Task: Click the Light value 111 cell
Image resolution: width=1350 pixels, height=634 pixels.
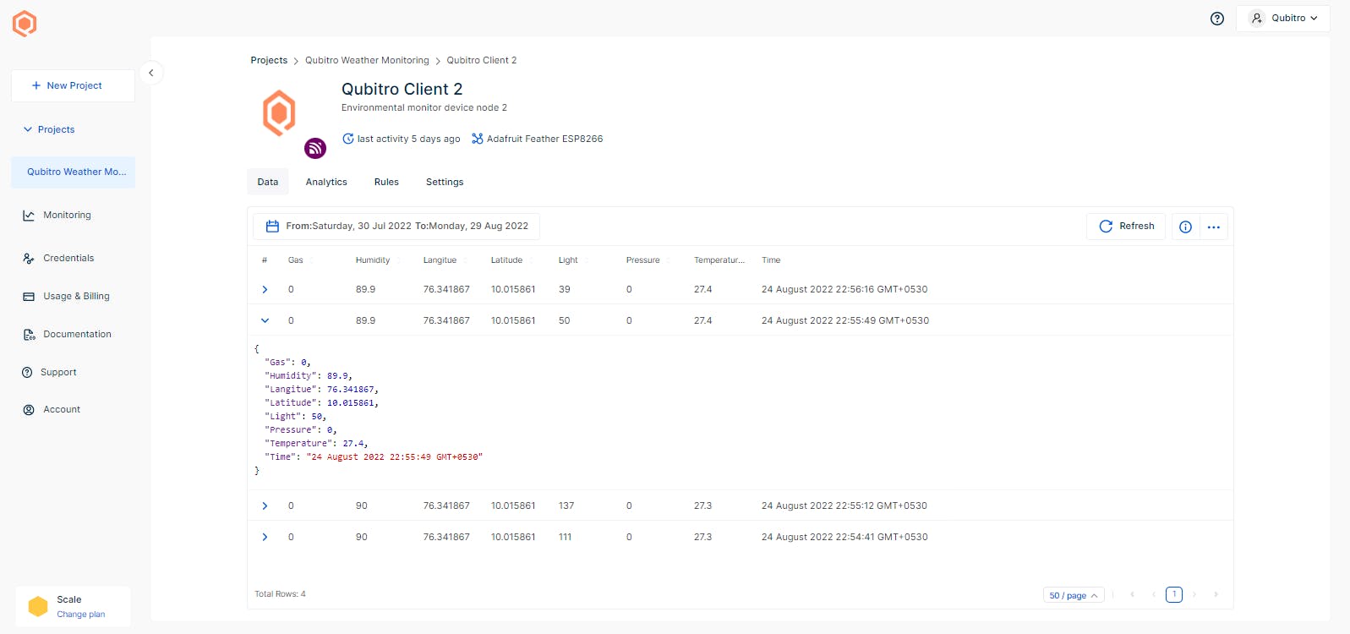Action: pos(565,537)
